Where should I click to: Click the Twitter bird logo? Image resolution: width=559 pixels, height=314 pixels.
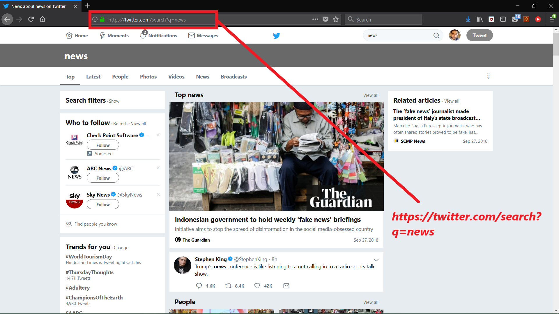click(276, 35)
